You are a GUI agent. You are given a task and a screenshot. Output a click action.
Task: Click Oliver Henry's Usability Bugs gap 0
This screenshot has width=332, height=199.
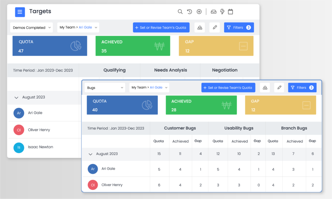point(258,185)
